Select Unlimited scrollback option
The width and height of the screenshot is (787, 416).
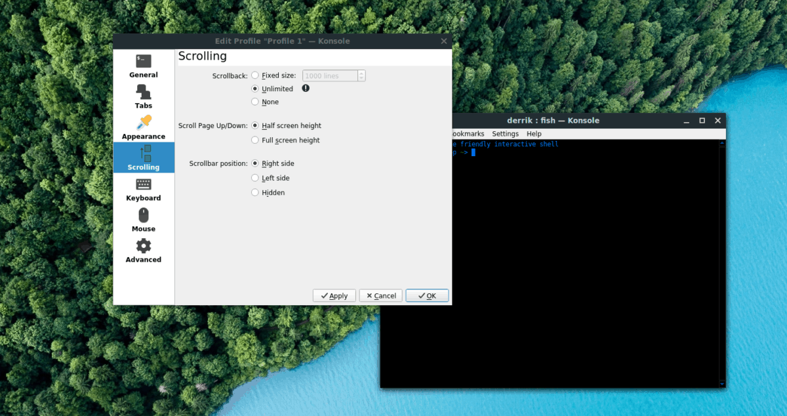click(x=272, y=89)
